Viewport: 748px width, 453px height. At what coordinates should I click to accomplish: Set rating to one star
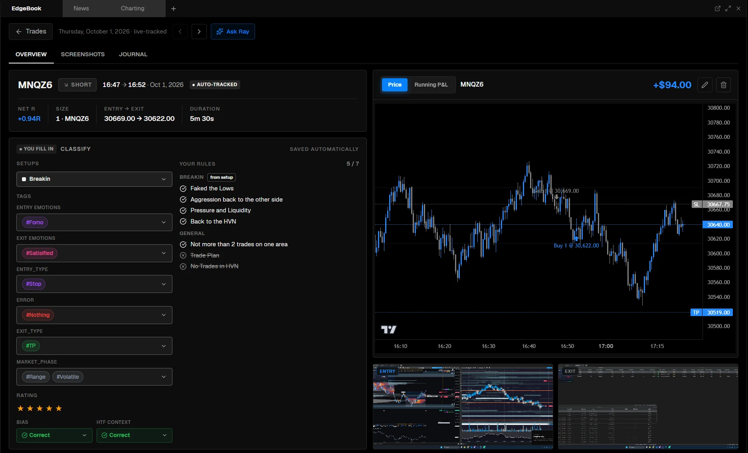click(x=20, y=408)
